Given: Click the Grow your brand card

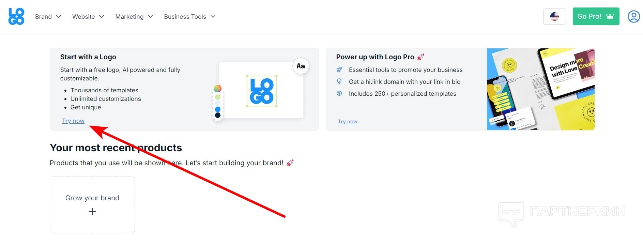Looking at the screenshot, I should tap(92, 205).
